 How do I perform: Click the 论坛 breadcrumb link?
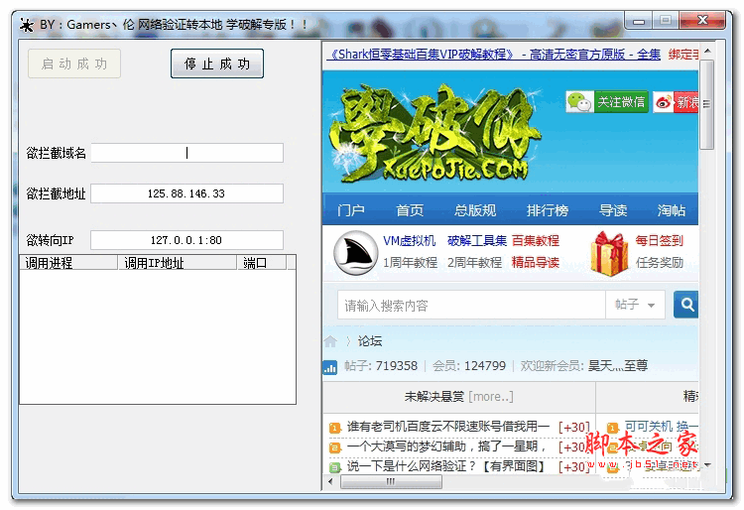370,341
